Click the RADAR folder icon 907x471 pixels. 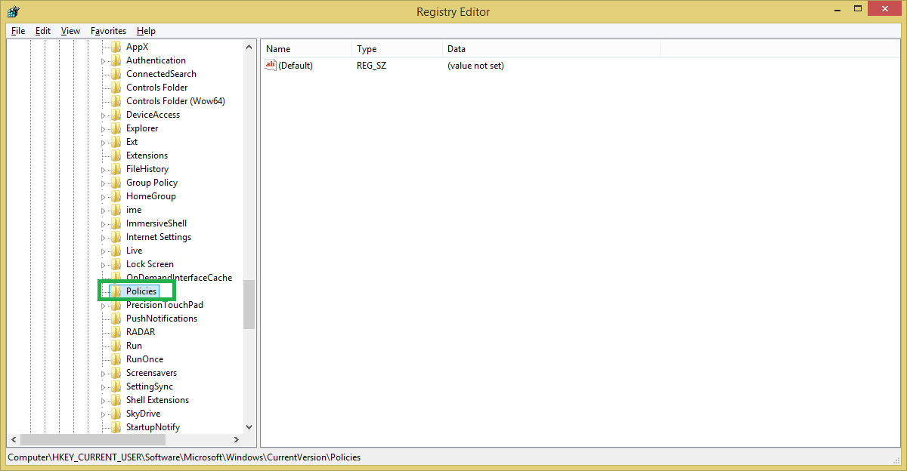pos(116,332)
